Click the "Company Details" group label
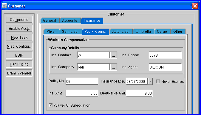 (x=65, y=48)
